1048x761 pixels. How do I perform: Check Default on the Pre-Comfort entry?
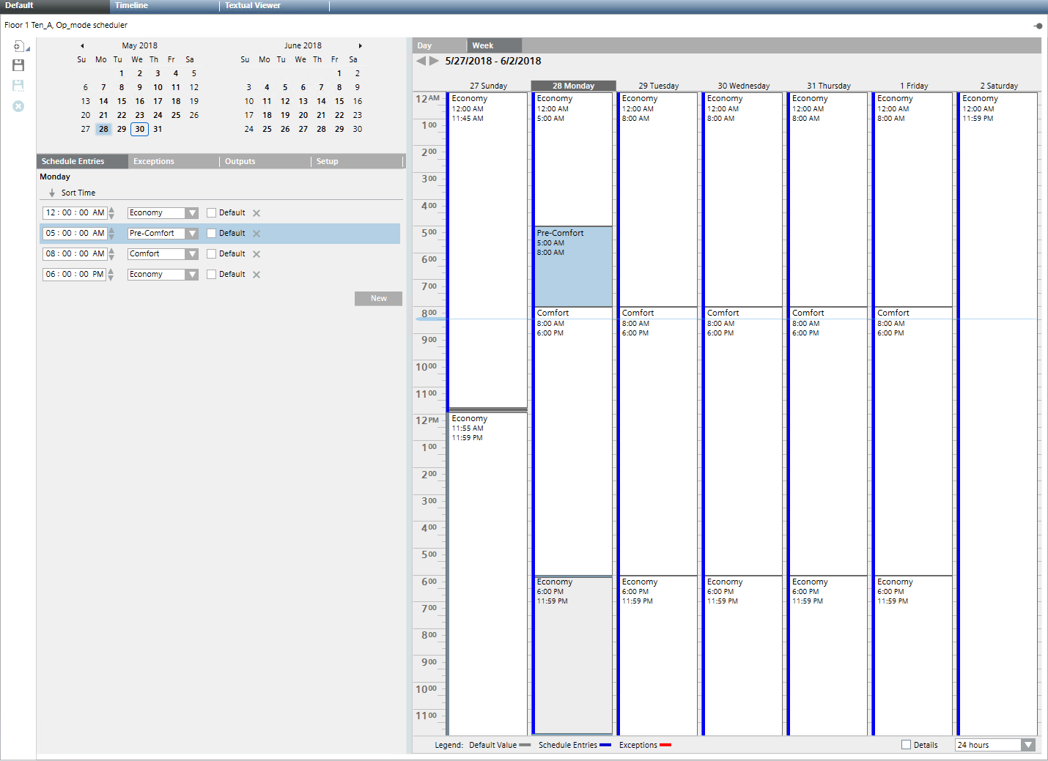pyautogui.click(x=211, y=233)
